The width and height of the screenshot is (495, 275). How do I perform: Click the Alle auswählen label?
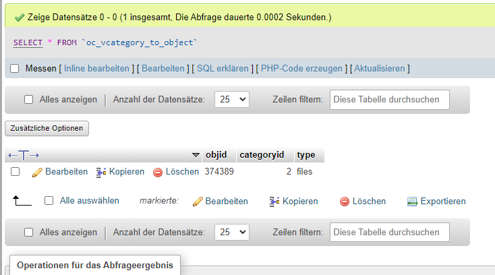(x=89, y=201)
